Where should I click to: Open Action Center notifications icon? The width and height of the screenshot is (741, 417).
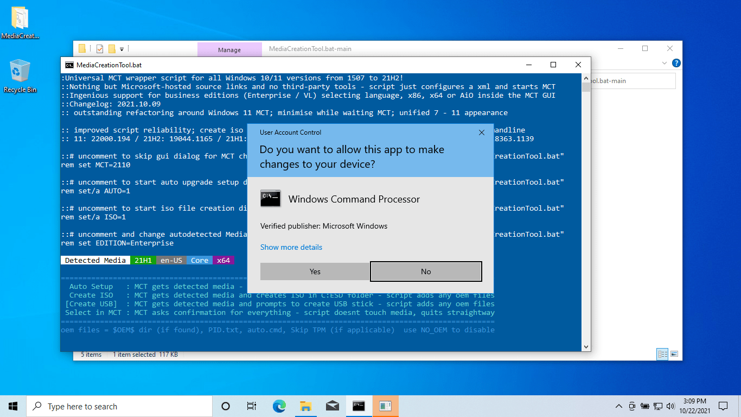723,406
